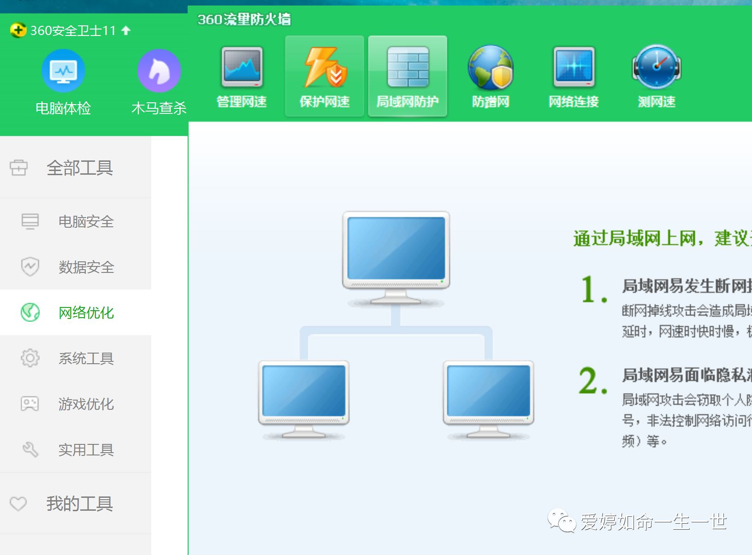
Task: Select 全部工具 in the sidebar
Action: [x=76, y=167]
